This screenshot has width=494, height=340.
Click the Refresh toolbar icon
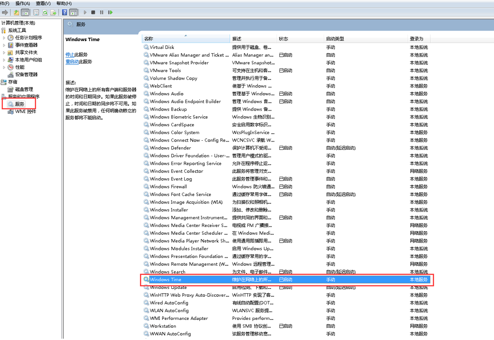pos(45,13)
